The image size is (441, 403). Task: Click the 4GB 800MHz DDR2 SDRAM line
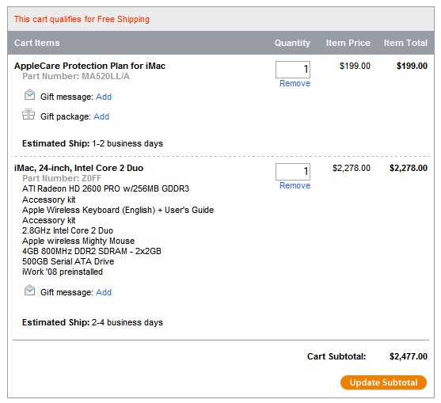[x=92, y=251]
